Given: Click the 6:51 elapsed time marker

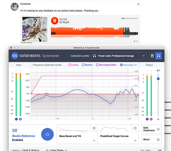Looking at the screenshot, I should tap(53, 33).
